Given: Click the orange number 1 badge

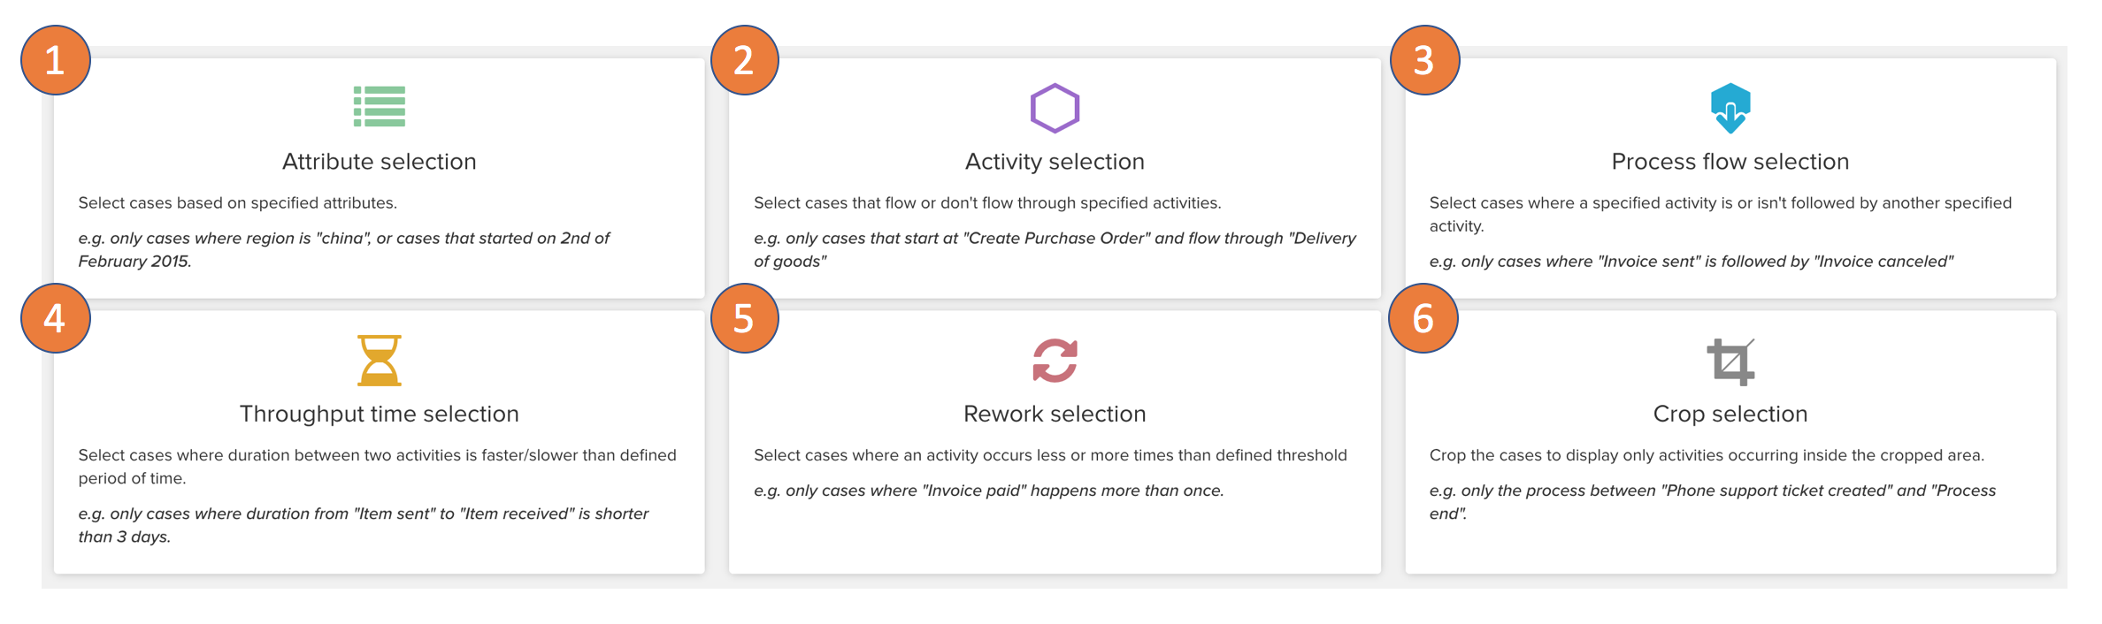Looking at the screenshot, I should click(x=55, y=60).
